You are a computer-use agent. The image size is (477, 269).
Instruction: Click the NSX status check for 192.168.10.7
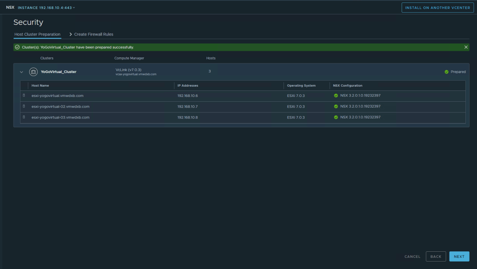click(x=336, y=106)
